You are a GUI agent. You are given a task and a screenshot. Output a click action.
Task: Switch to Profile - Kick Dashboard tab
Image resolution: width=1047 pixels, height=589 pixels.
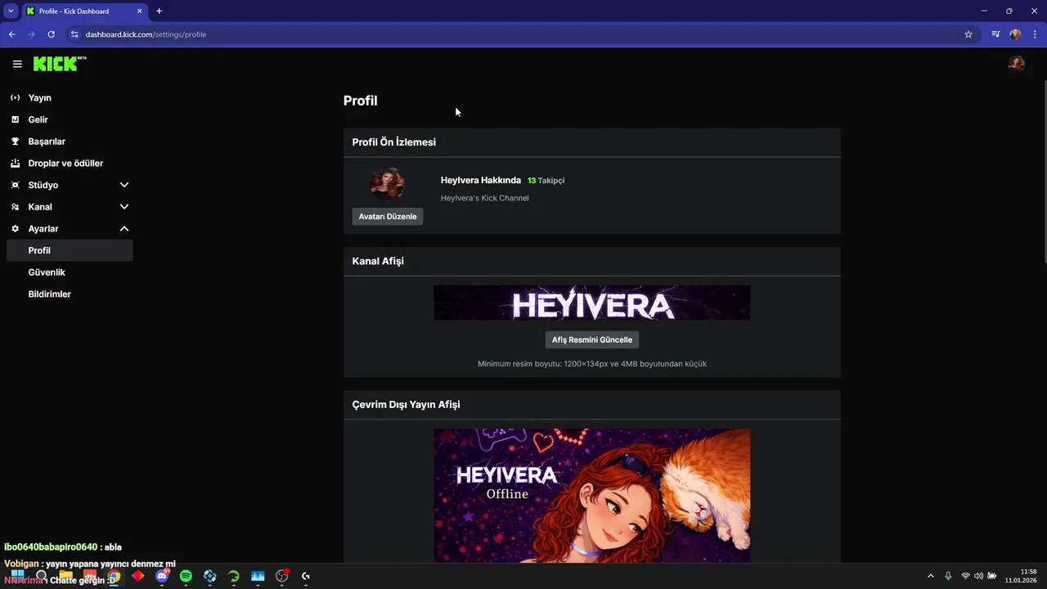pyautogui.click(x=83, y=11)
